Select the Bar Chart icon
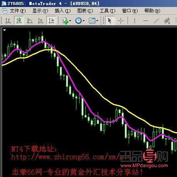Screen dimensions: 177x177 click(8, 21)
